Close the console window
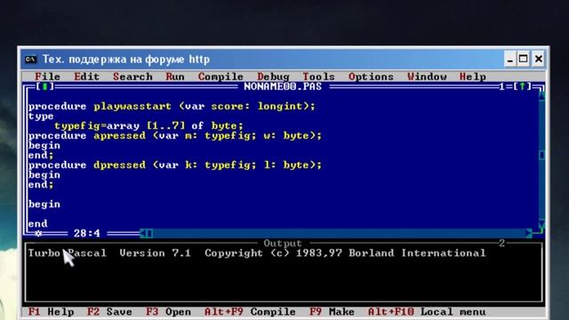The image size is (569, 320). pyautogui.click(x=539, y=60)
